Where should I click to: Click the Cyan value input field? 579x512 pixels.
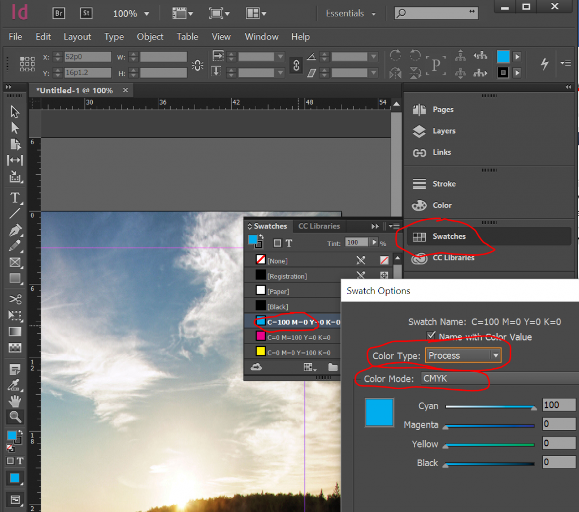(x=559, y=405)
